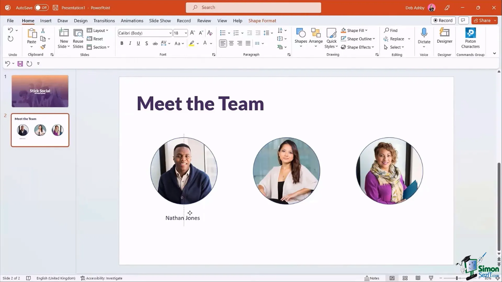This screenshot has width=502, height=282.
Task: Toggle AutoSave switch on
Action: tap(42, 8)
